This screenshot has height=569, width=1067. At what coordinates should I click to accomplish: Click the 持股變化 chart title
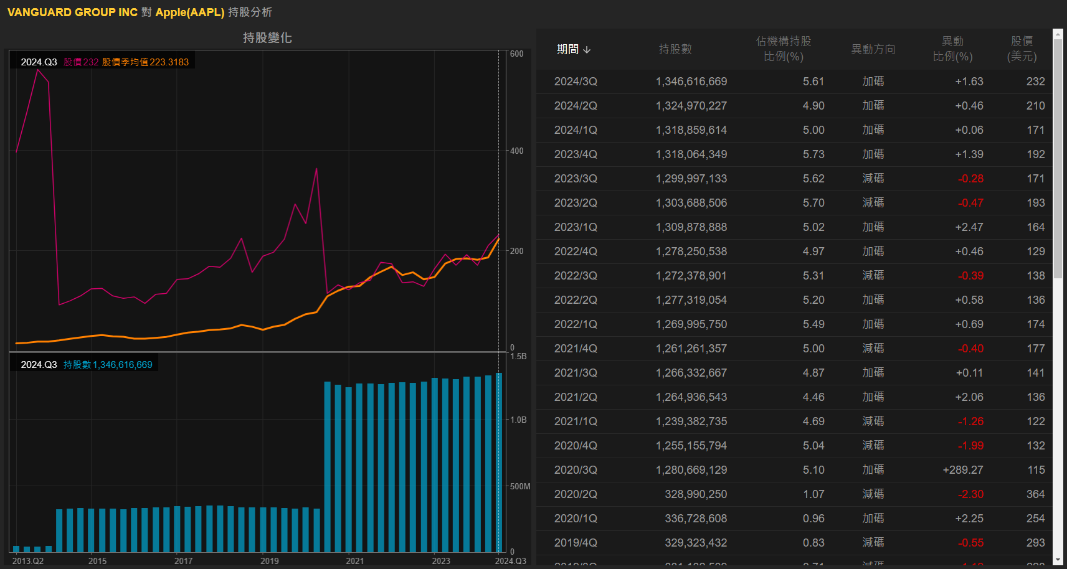pos(267,38)
